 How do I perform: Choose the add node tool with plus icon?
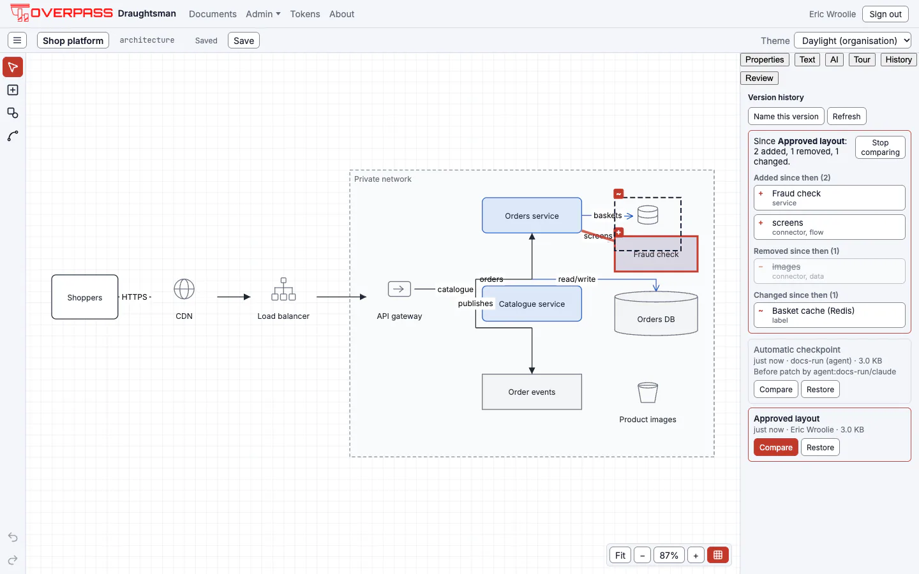tap(13, 90)
